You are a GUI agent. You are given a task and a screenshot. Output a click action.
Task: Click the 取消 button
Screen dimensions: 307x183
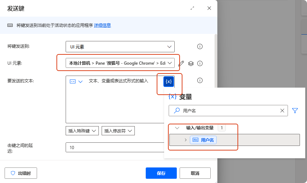tap(195, 173)
